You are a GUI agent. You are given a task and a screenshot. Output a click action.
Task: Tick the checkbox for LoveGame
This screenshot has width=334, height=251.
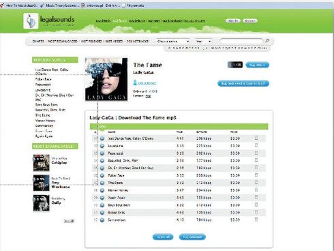coord(256,145)
